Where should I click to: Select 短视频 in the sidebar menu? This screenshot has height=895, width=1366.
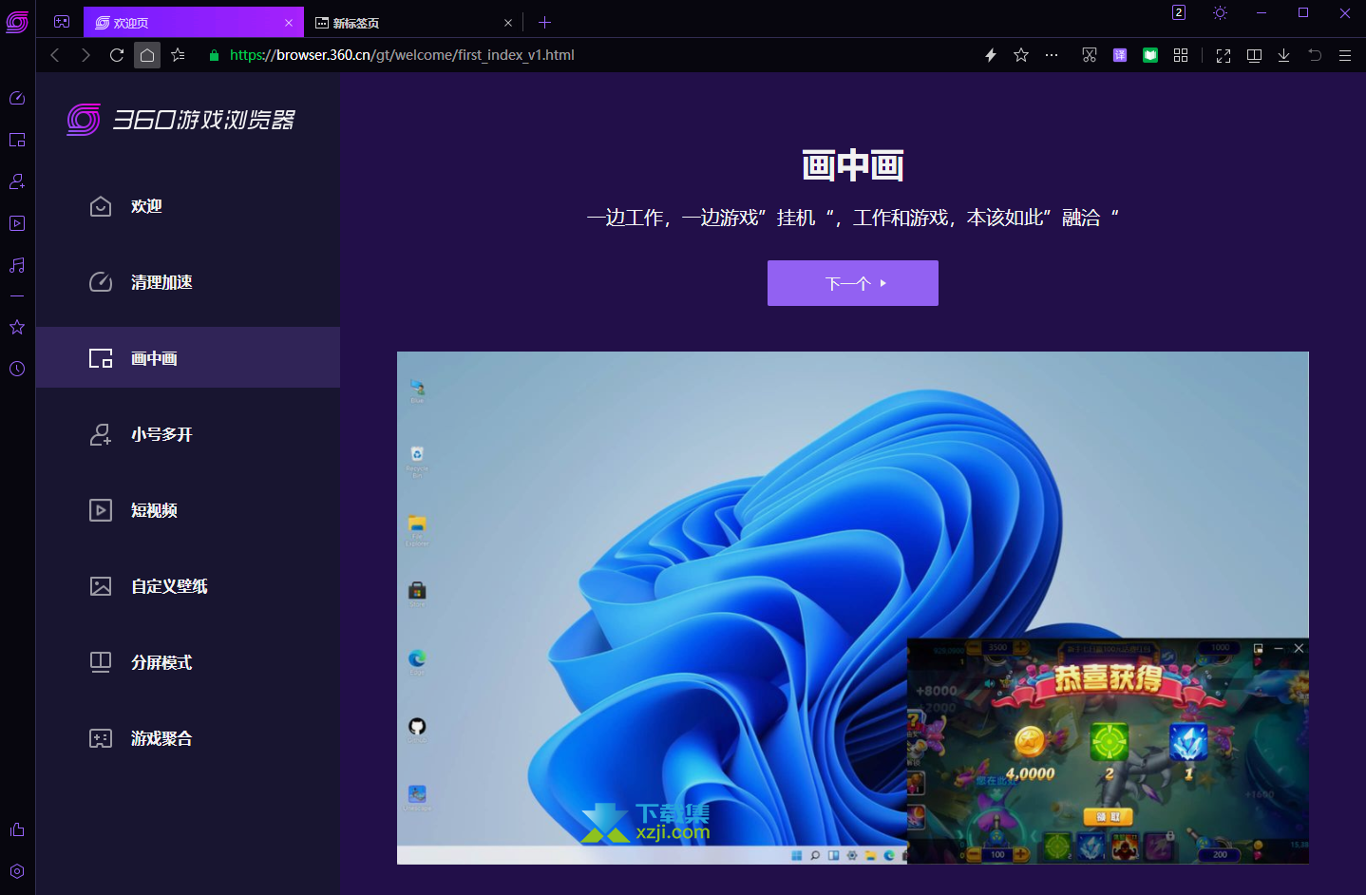[x=188, y=510]
